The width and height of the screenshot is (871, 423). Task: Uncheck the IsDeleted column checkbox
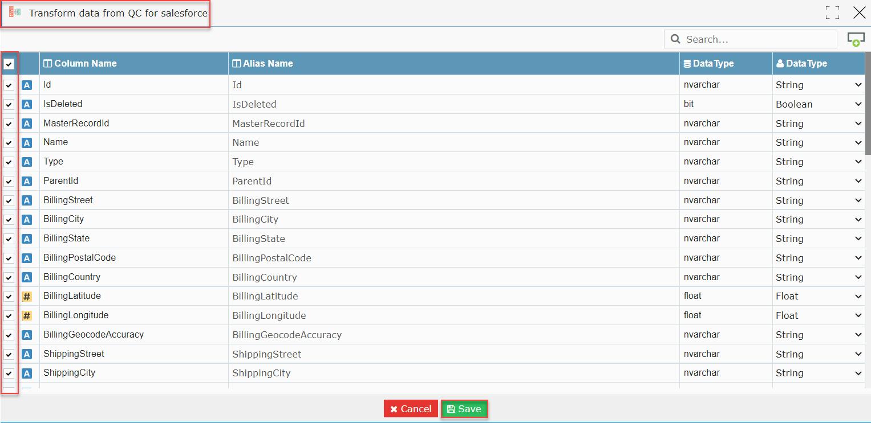pos(9,105)
